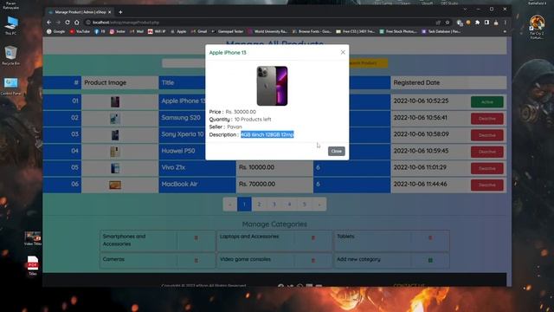Go to the previous page in pagination
Screen dimensions: 554x312
[230, 205]
